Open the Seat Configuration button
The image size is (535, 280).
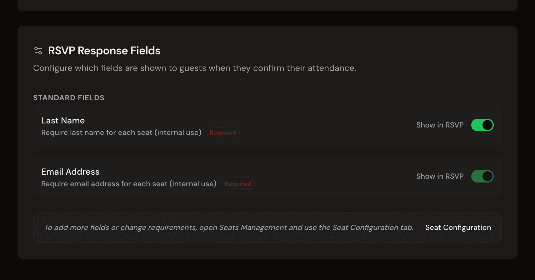coord(458,227)
